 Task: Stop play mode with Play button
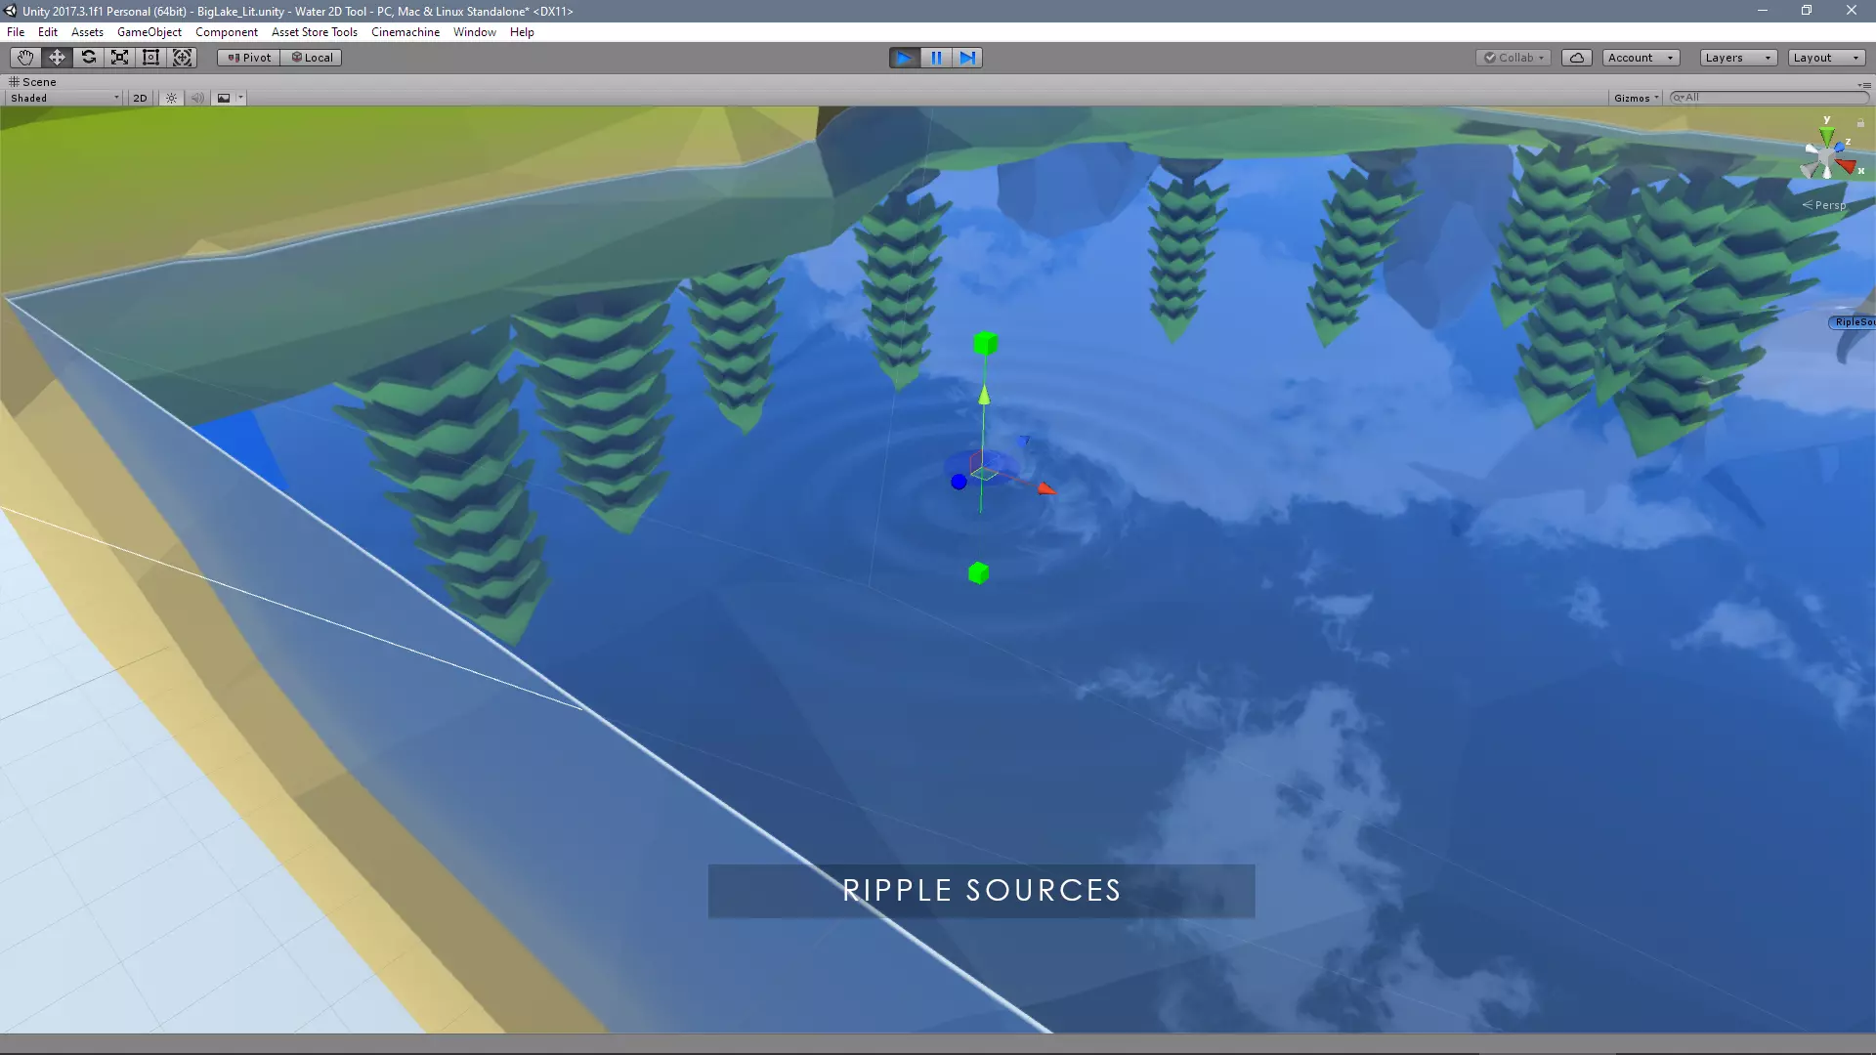(x=905, y=58)
